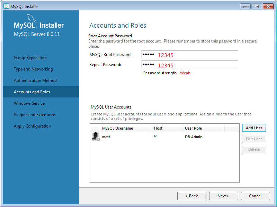This screenshot has width=277, height=207.
Task: Go Back to previous page
Action: [191, 196]
